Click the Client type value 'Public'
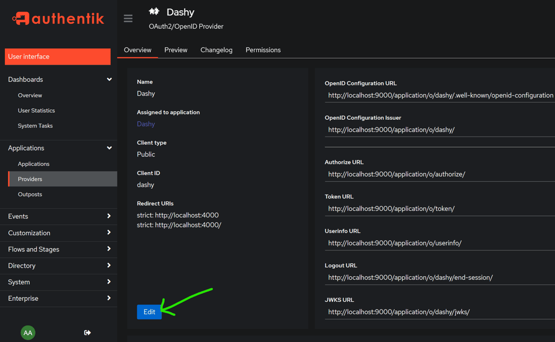 pyautogui.click(x=146, y=154)
